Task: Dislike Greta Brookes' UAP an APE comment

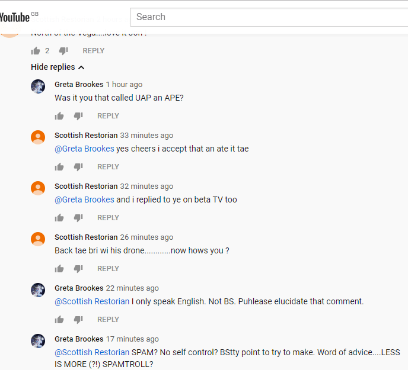Action: coord(78,116)
